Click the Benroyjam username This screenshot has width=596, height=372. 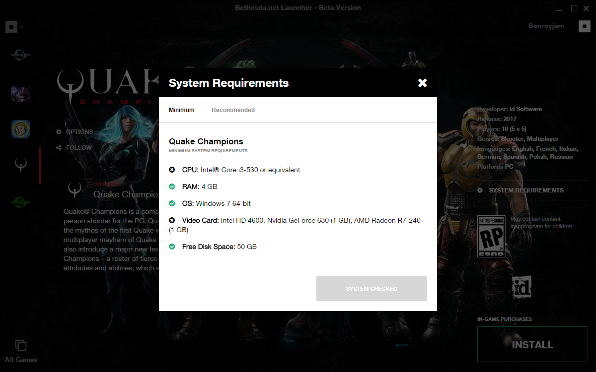click(x=546, y=26)
